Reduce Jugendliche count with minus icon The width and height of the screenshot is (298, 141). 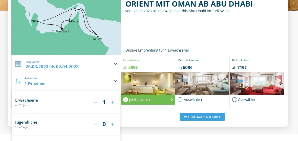click(96, 124)
